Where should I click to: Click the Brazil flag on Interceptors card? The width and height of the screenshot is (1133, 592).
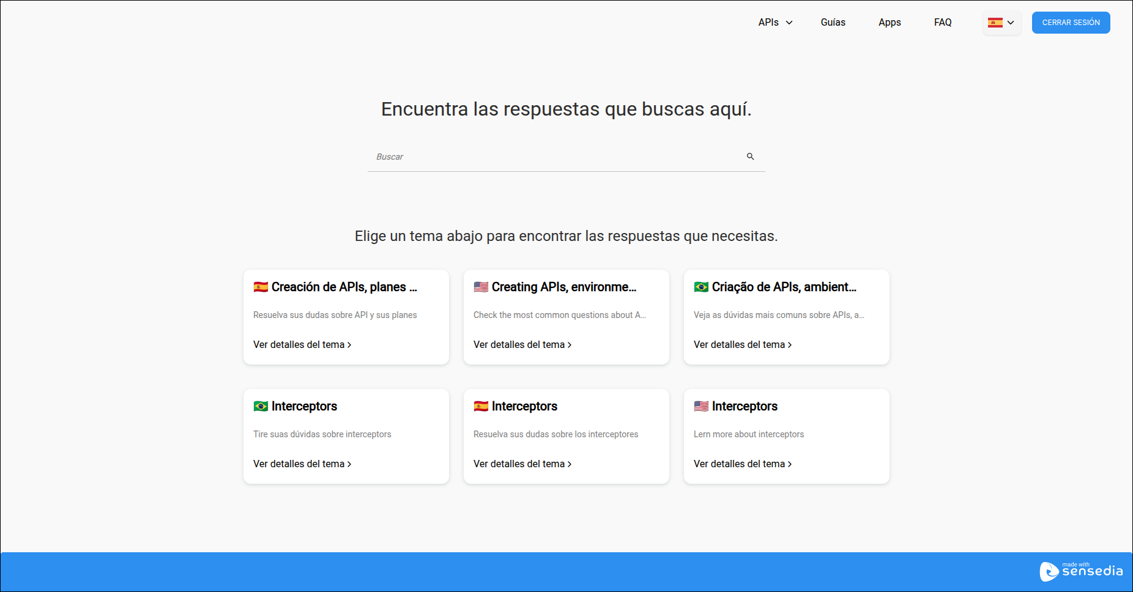tap(261, 406)
